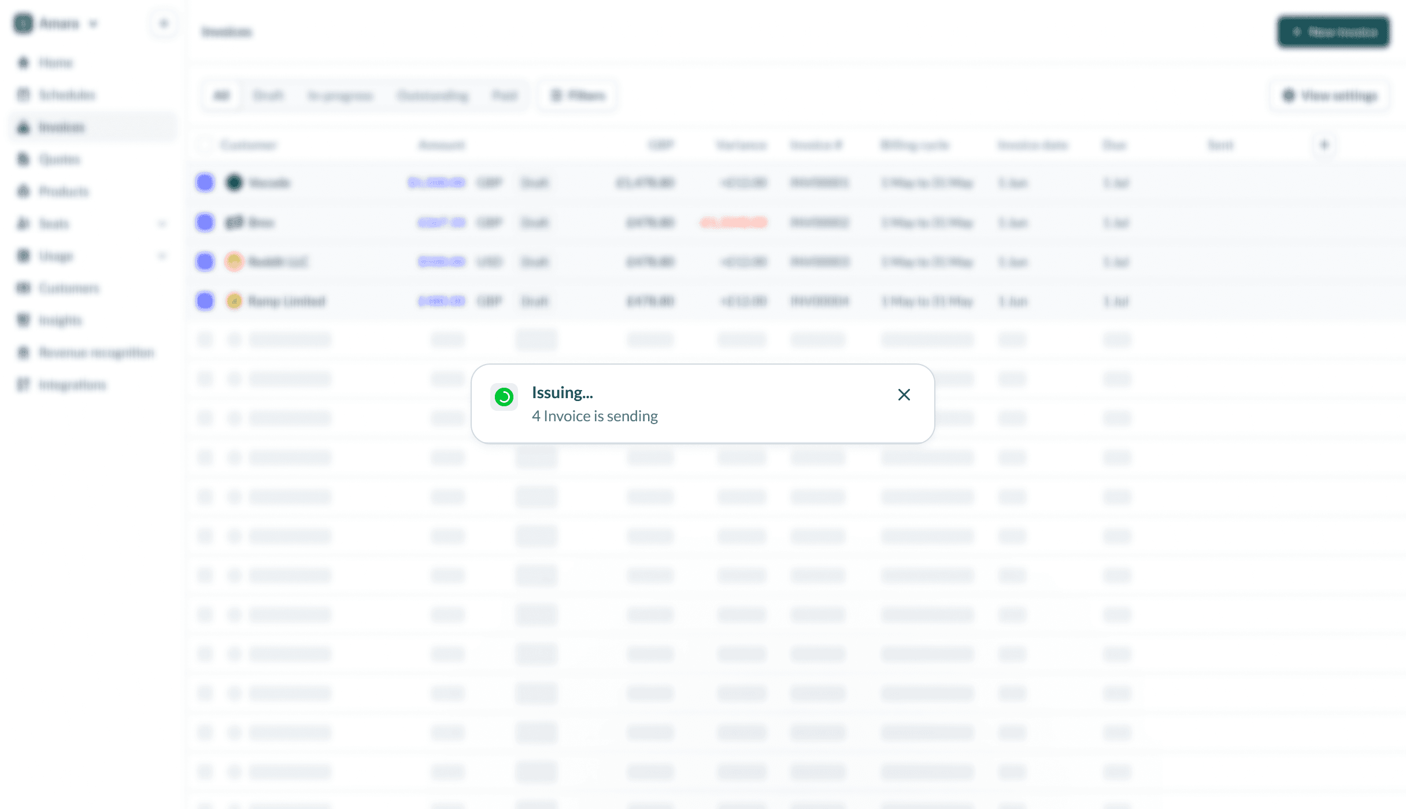Open the Quotes icon in sidebar

click(23, 159)
